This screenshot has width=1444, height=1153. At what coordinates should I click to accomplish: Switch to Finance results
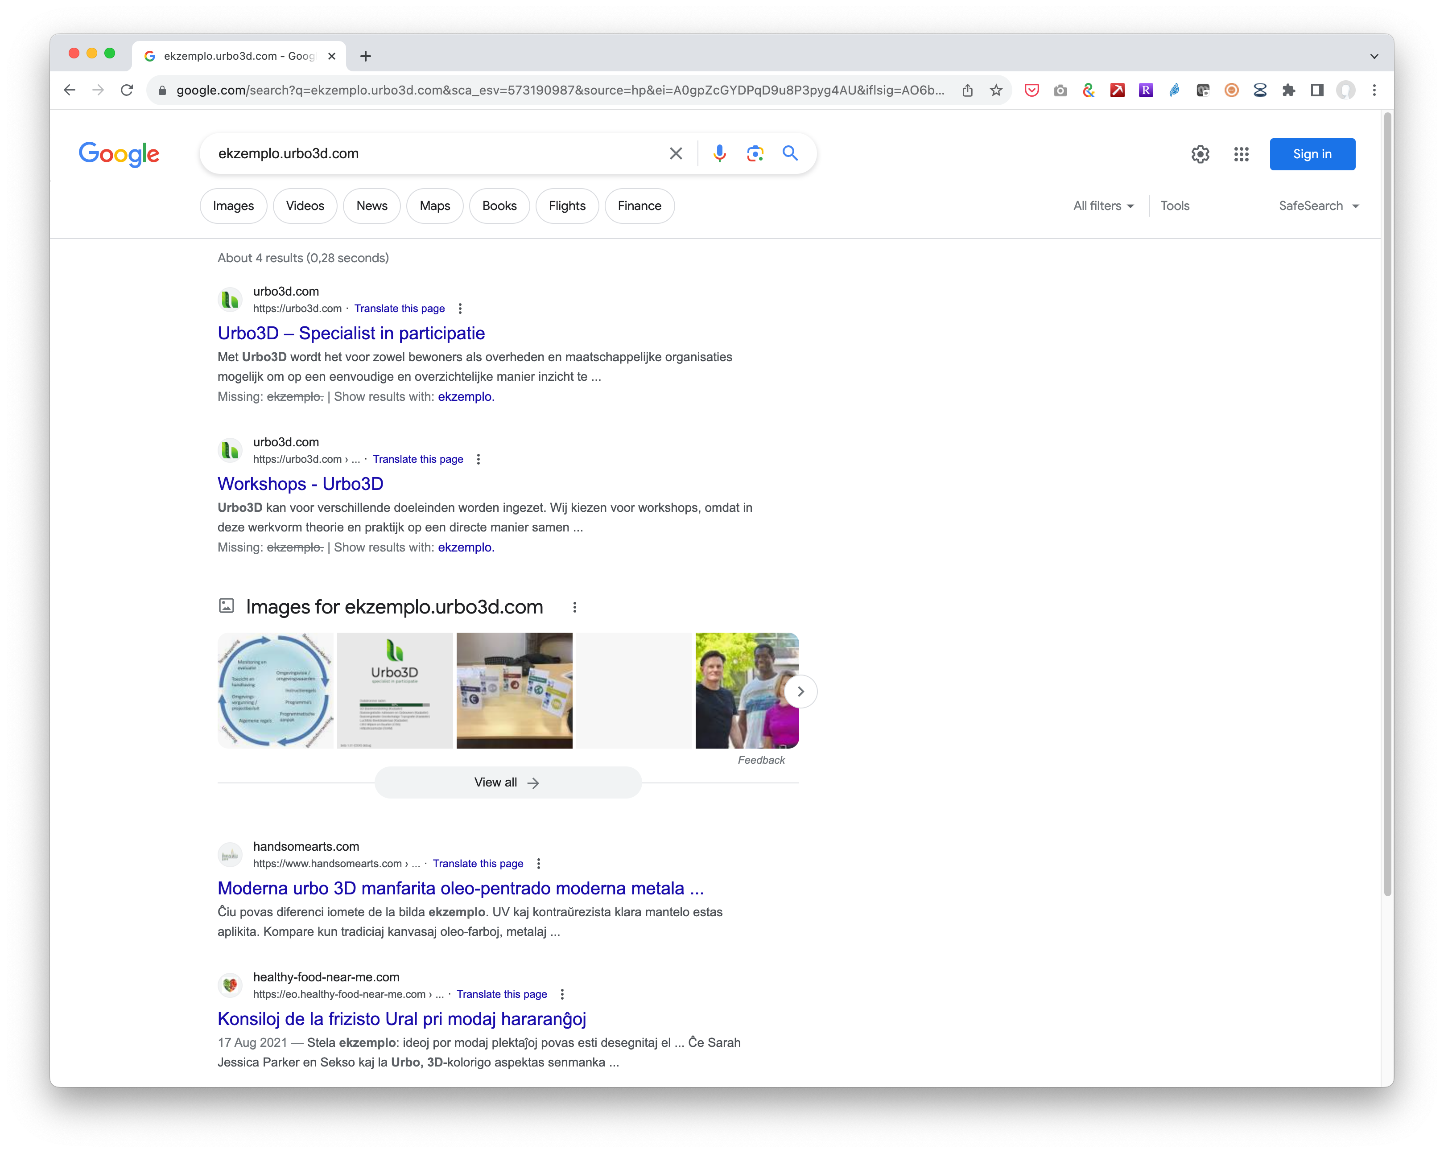click(639, 206)
